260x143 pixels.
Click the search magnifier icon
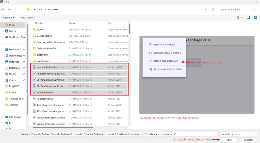click(254, 10)
